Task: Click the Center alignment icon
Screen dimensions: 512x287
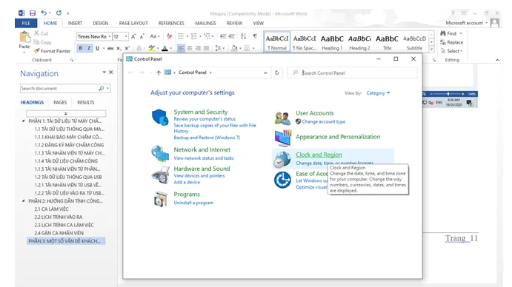Action: [x=190, y=48]
